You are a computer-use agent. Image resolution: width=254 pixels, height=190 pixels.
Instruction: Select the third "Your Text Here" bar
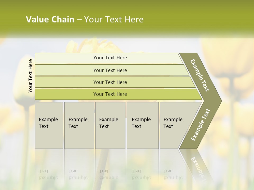tap(110, 82)
